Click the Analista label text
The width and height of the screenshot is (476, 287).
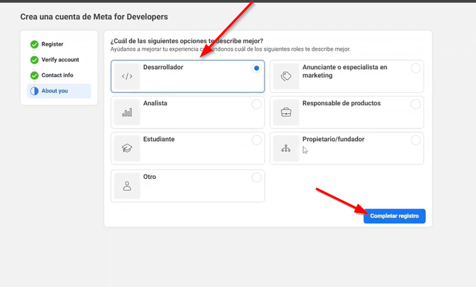coord(155,103)
